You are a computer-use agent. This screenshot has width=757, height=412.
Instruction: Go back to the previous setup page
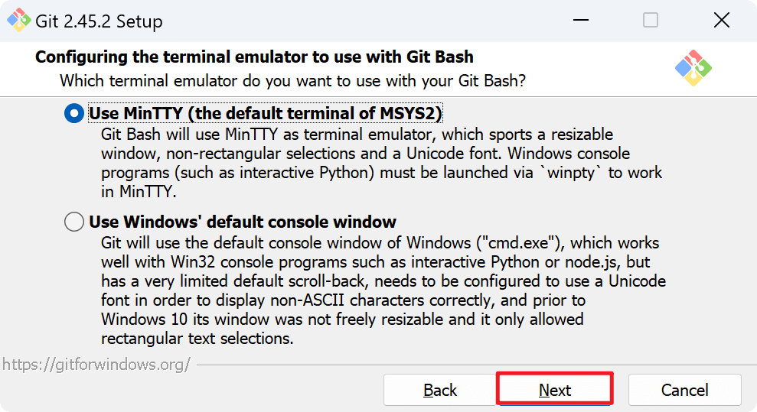(440, 390)
